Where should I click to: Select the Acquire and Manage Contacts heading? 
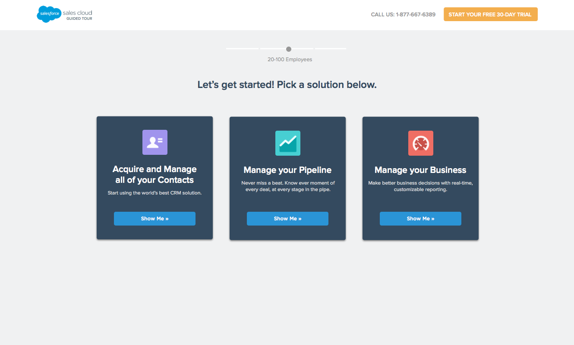(x=155, y=175)
